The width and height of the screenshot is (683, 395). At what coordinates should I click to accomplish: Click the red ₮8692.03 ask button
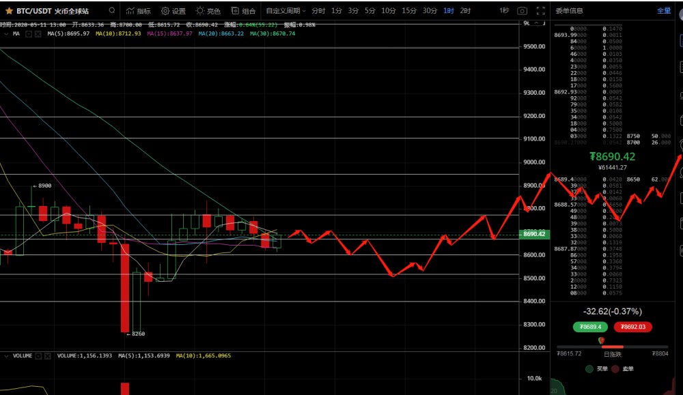coord(632,327)
